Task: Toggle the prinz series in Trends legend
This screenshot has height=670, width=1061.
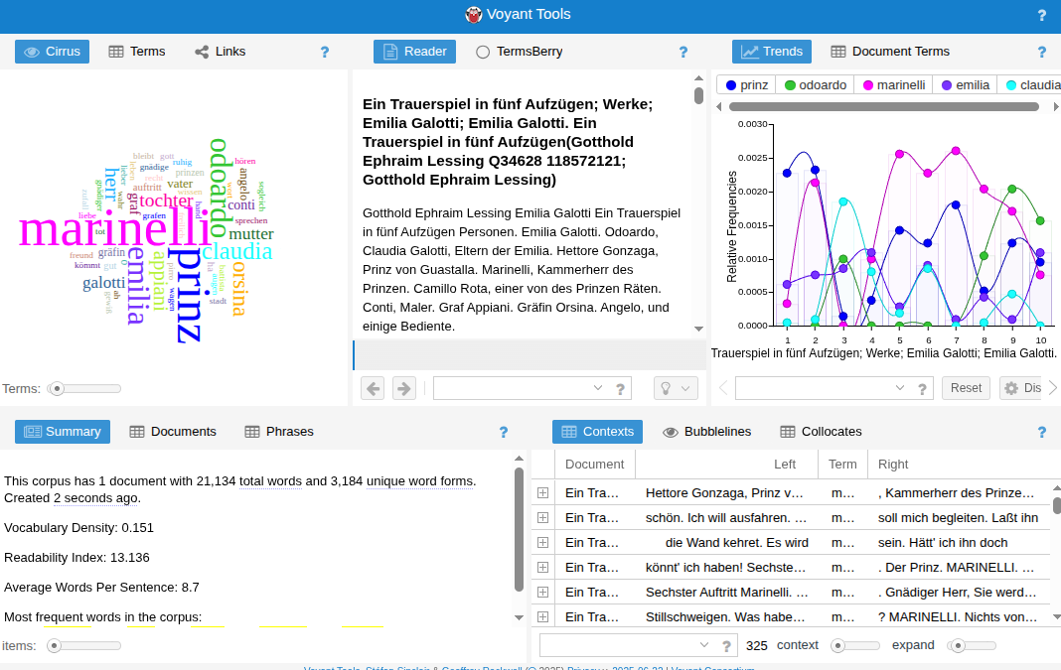Action: tap(747, 85)
